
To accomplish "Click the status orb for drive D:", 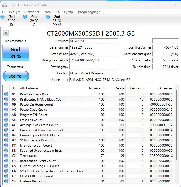I will pos(3,17).
